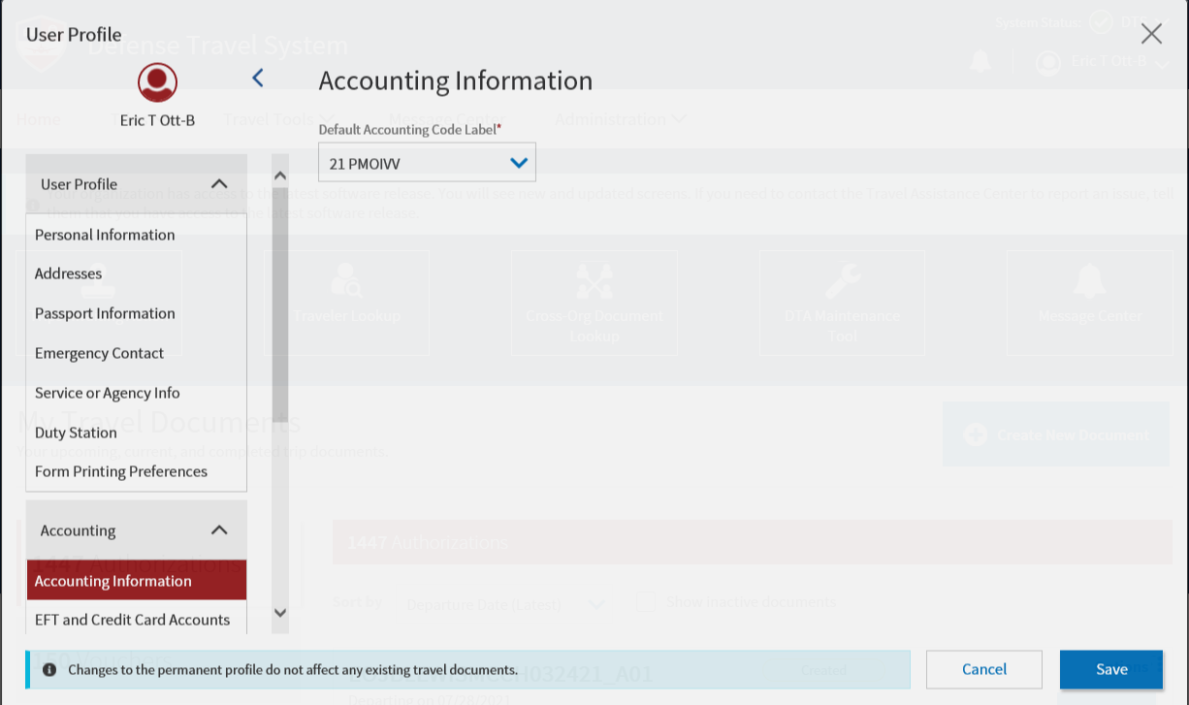Close the User Profile dialog with X
Screen dimensions: 1189x705
[1151, 34]
